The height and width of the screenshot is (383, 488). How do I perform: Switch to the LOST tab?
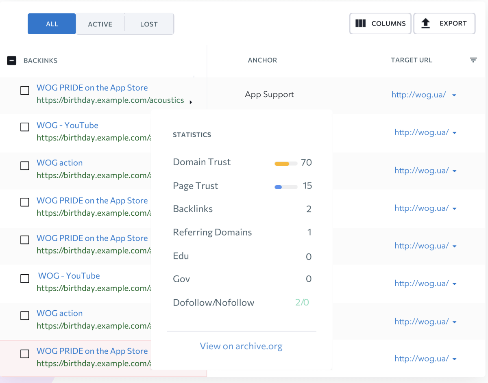(x=149, y=24)
